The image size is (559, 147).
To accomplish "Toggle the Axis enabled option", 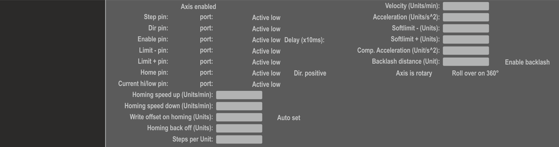I will click(198, 7).
